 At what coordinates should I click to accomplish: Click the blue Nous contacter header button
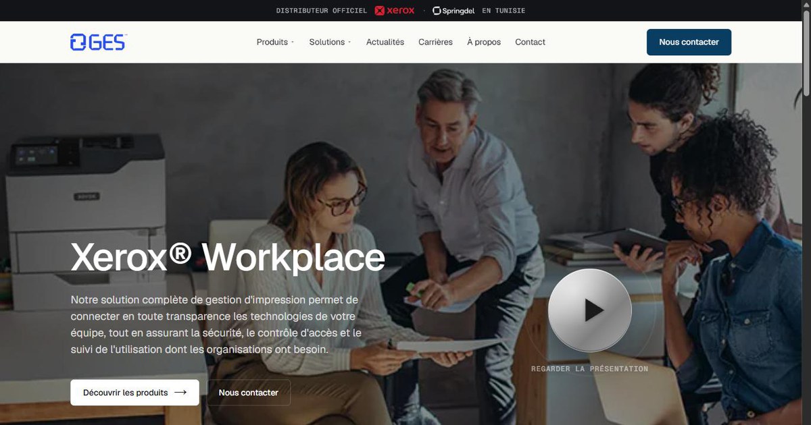689,42
